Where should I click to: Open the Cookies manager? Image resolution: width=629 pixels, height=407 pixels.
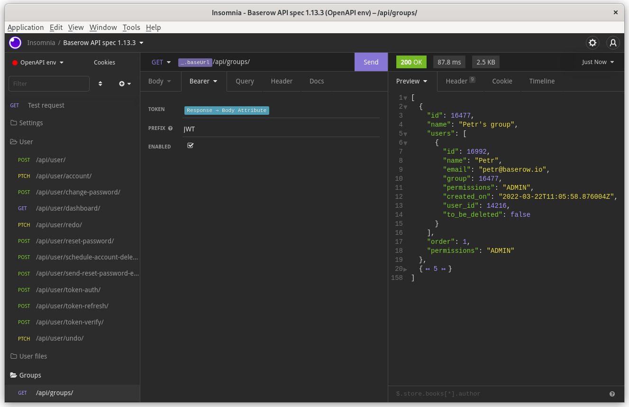[104, 63]
